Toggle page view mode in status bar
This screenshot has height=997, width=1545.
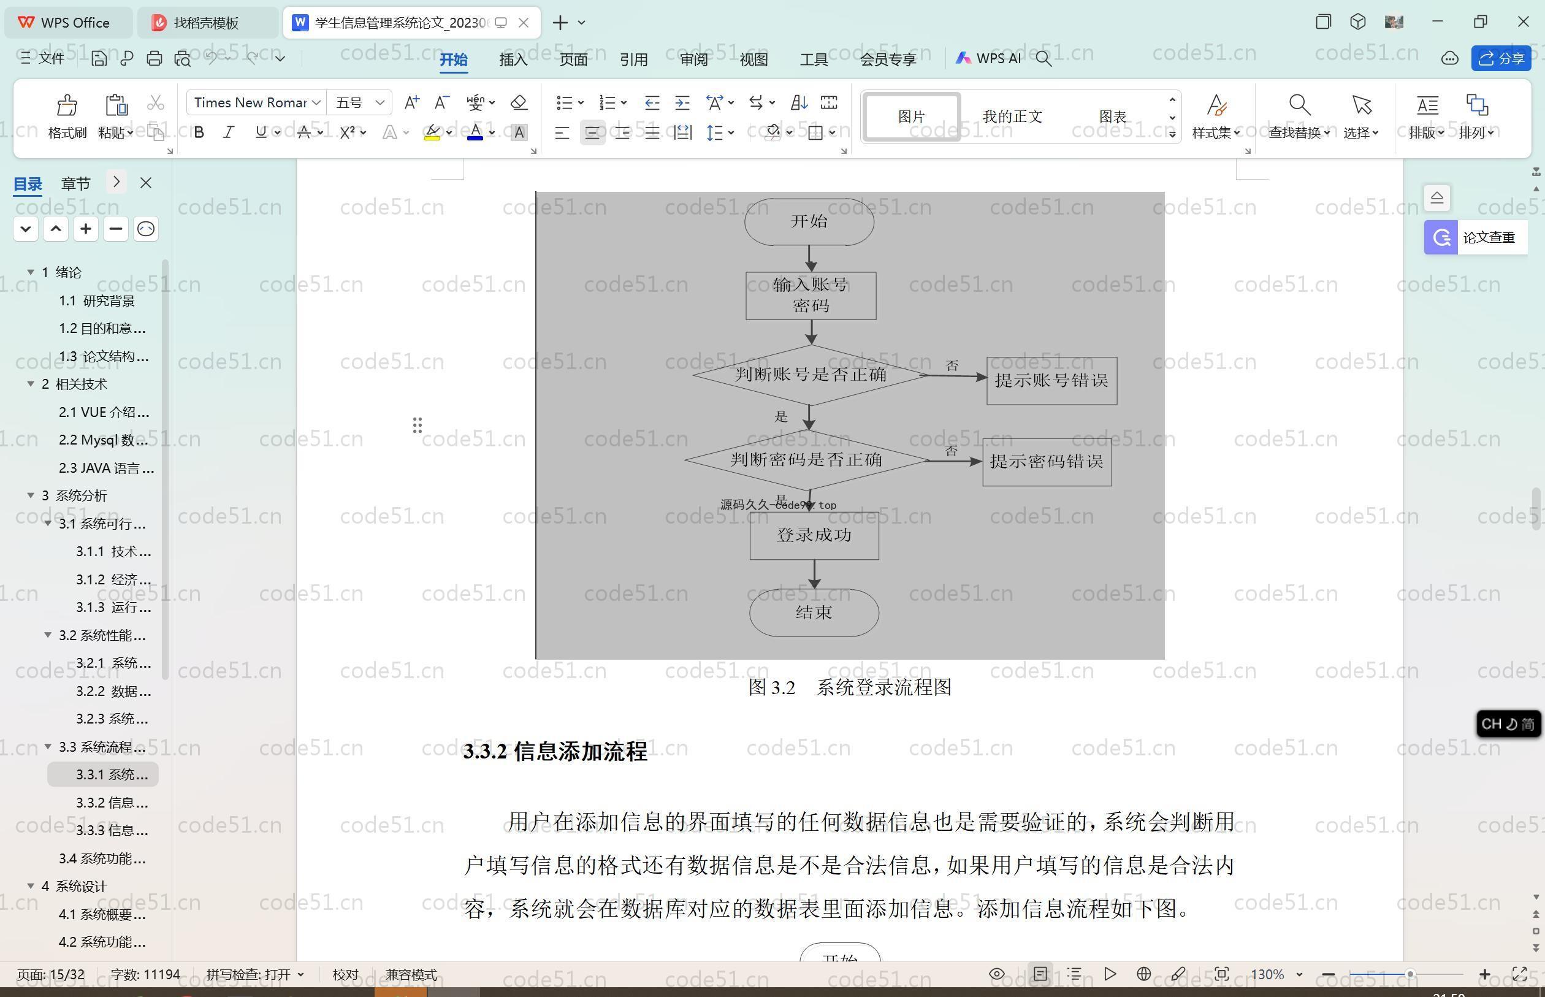click(1040, 974)
